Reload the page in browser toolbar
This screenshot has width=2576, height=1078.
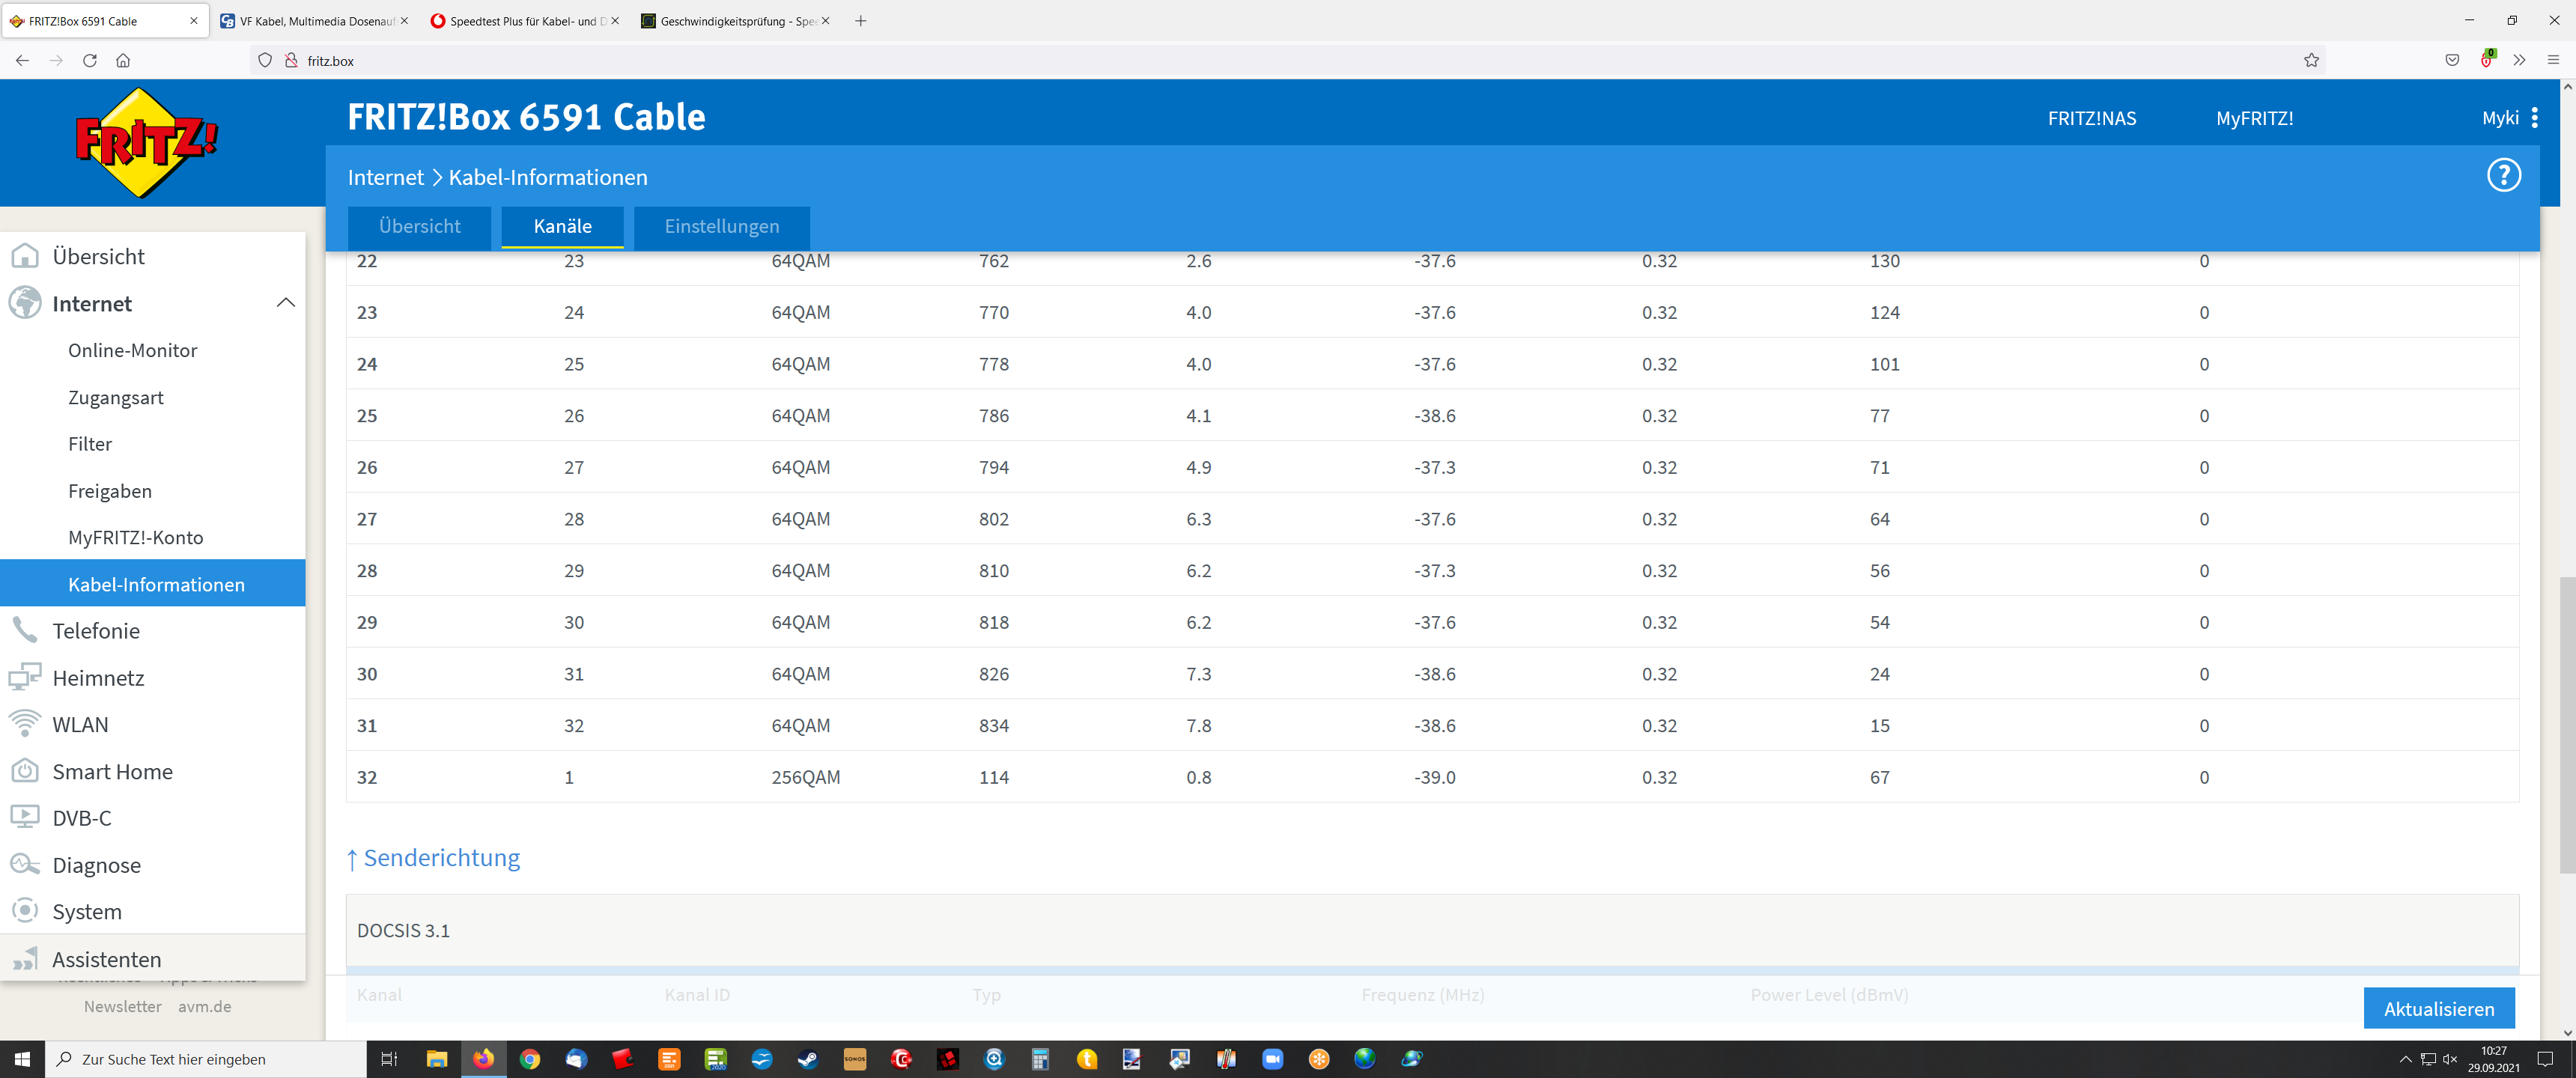[x=90, y=60]
